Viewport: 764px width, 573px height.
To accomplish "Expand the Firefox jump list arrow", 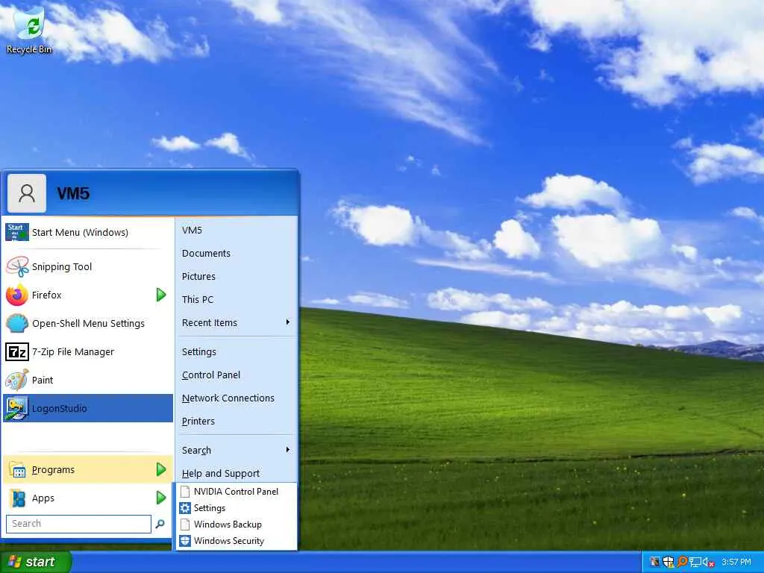I will (161, 295).
